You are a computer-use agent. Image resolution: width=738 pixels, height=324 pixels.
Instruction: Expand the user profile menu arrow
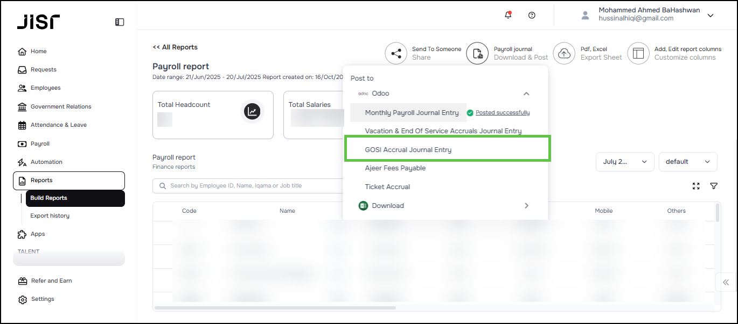[711, 16]
